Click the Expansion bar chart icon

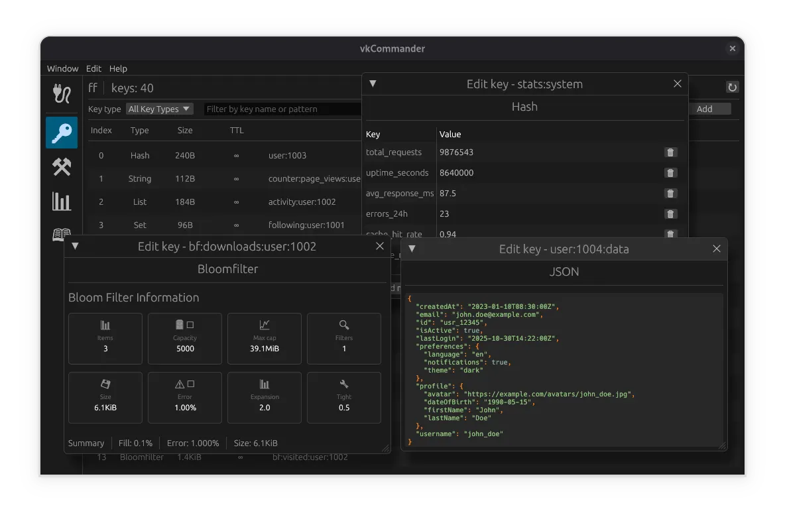click(265, 384)
